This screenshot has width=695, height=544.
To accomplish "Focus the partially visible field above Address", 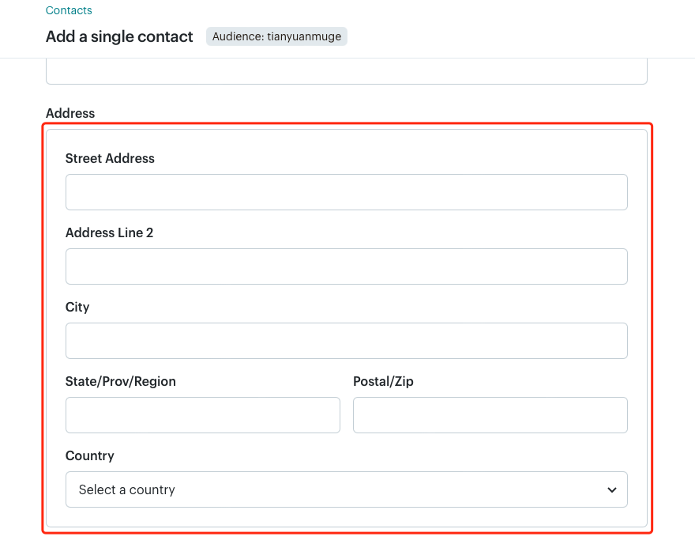I will click(x=347, y=71).
